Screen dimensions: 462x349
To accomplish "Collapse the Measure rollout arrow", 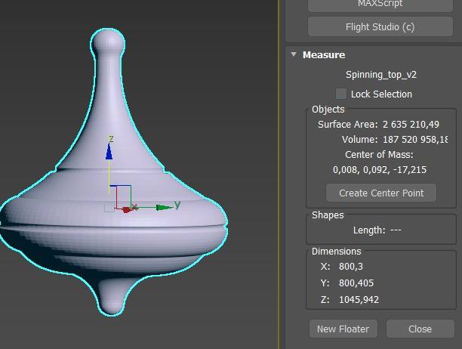I will coord(294,54).
